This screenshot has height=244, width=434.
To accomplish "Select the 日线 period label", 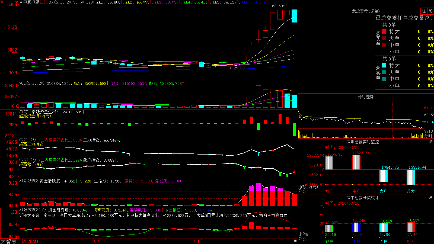I will pyautogui.click(x=44, y=2).
